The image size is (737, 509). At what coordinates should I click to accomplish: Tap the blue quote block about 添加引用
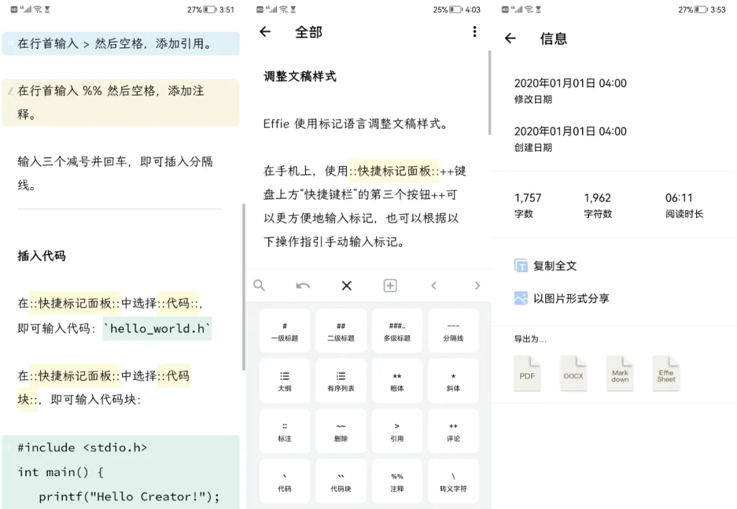[x=121, y=44]
